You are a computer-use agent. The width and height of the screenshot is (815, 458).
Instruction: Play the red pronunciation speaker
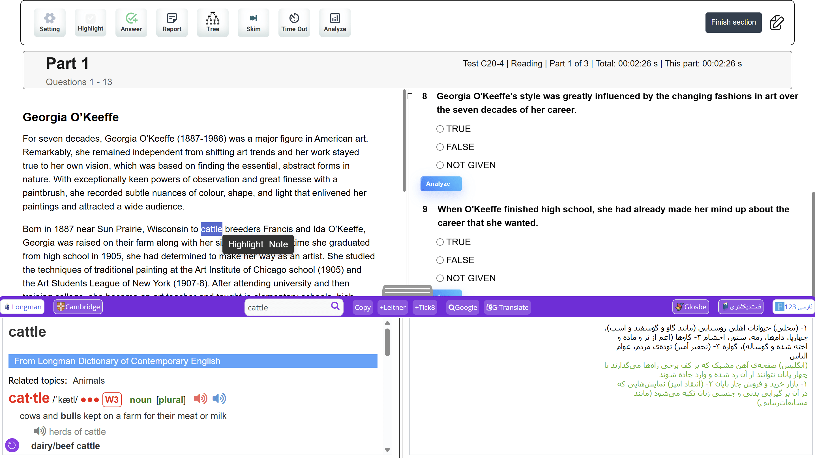pyautogui.click(x=200, y=399)
